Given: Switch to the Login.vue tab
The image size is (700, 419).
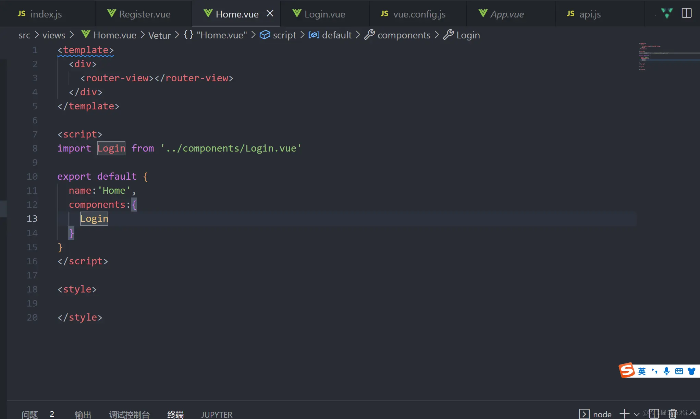Looking at the screenshot, I should (x=324, y=14).
